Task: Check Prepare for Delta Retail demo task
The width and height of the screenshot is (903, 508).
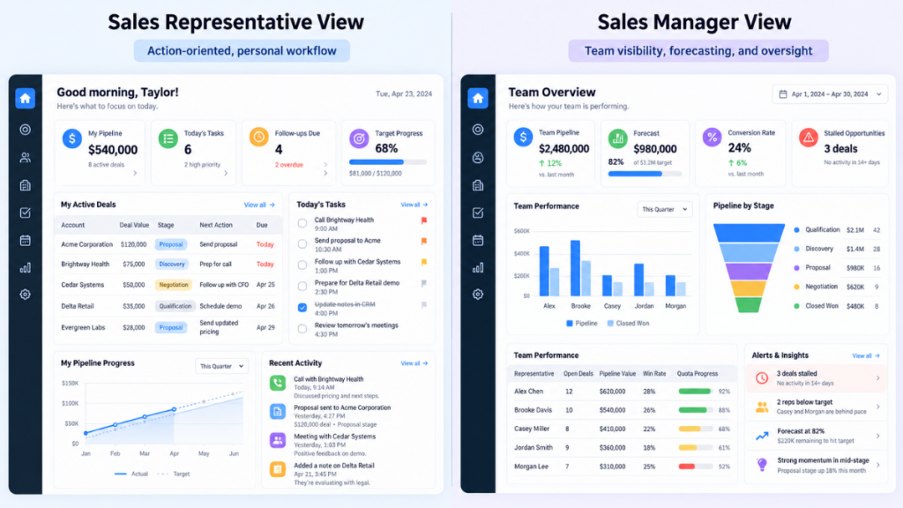Action: pos(302,287)
